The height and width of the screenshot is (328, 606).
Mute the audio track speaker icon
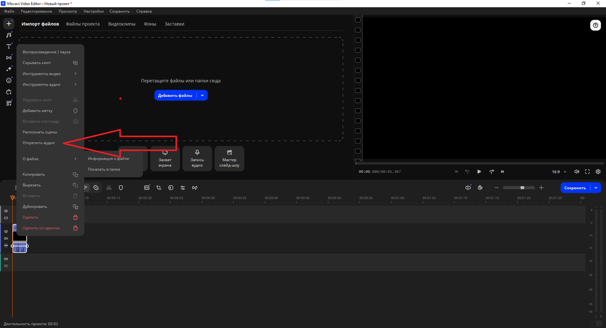[x=6, y=259]
